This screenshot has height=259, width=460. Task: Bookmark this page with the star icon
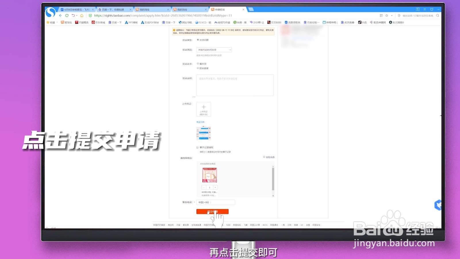(387, 16)
